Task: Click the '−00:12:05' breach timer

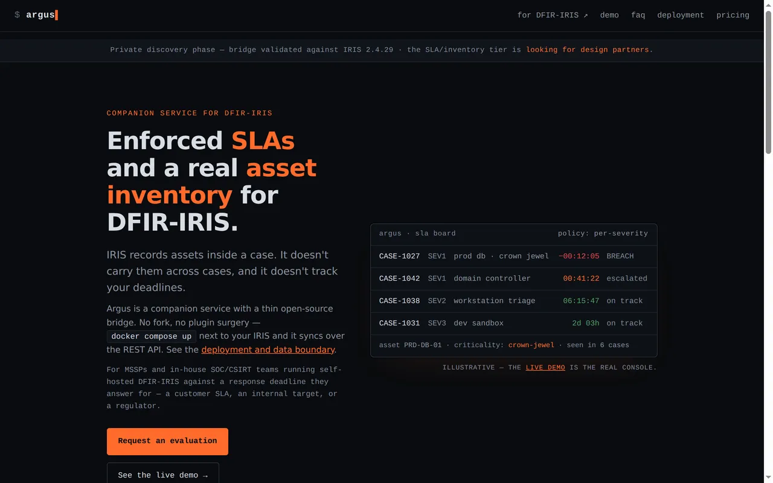Action: [579, 256]
